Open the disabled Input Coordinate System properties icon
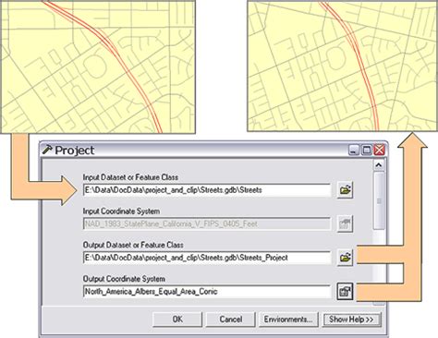 345,223
